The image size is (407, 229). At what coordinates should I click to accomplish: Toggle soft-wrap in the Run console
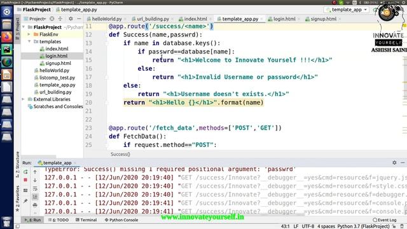pos(35,188)
